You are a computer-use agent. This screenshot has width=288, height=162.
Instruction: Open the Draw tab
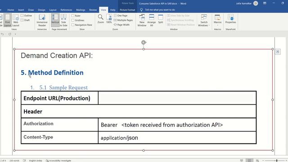click(x=31, y=10)
